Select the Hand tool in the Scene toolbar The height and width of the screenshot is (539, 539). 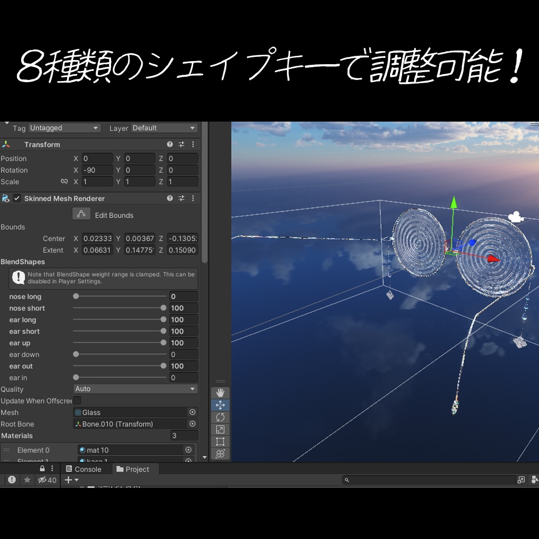(x=220, y=392)
